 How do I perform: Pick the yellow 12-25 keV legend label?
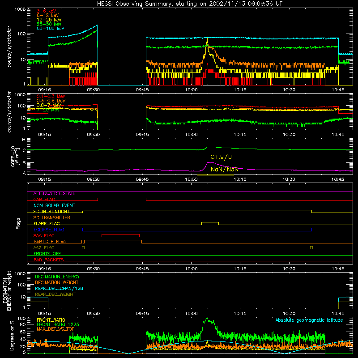coord(49,20)
